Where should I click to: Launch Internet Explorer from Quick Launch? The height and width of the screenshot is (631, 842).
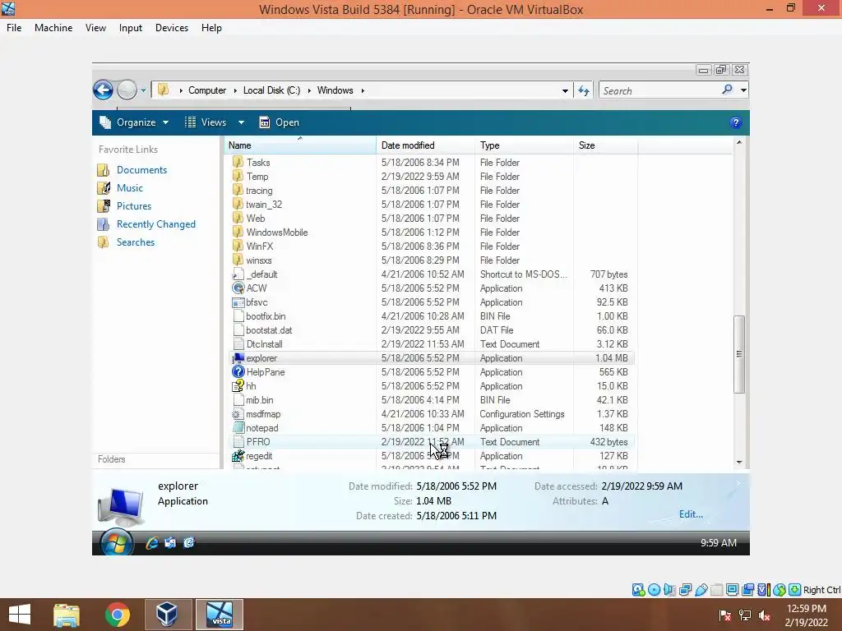[152, 543]
